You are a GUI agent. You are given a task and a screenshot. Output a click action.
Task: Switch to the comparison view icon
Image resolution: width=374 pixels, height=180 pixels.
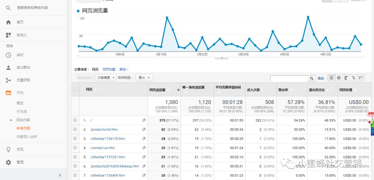coord(354,78)
